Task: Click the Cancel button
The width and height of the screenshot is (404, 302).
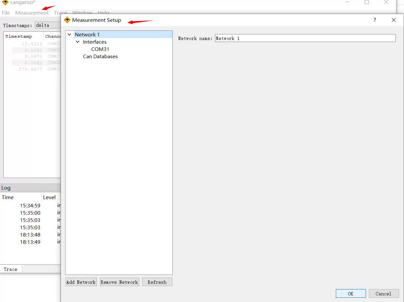Action: click(383, 293)
